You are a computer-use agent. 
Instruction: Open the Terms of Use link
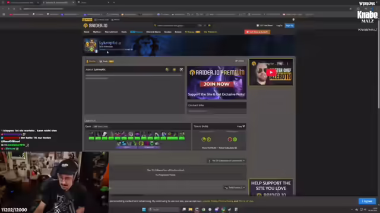pos(246,201)
